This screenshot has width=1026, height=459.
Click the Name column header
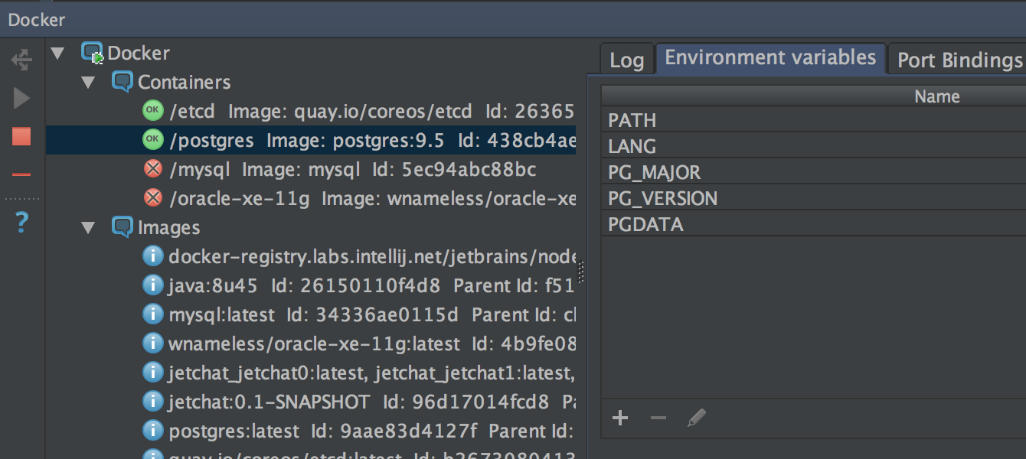pos(936,96)
